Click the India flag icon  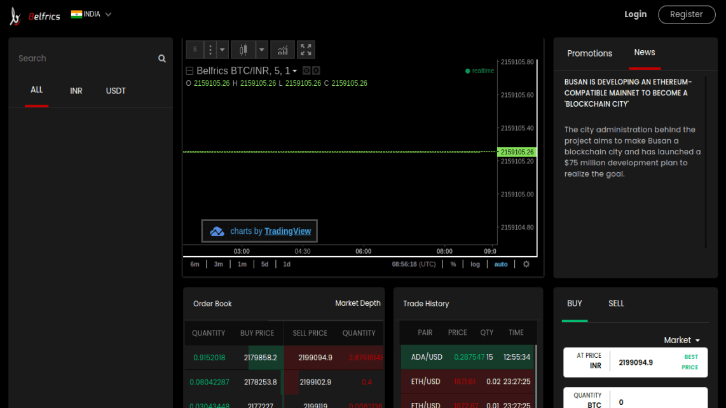click(x=76, y=15)
